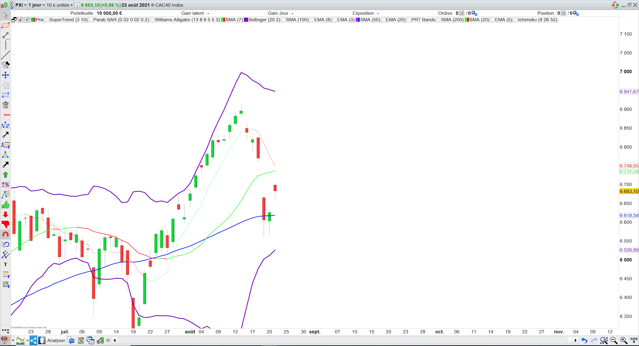Select the triangle shape tool
Viewport: 639px width, 346px height.
5,155
